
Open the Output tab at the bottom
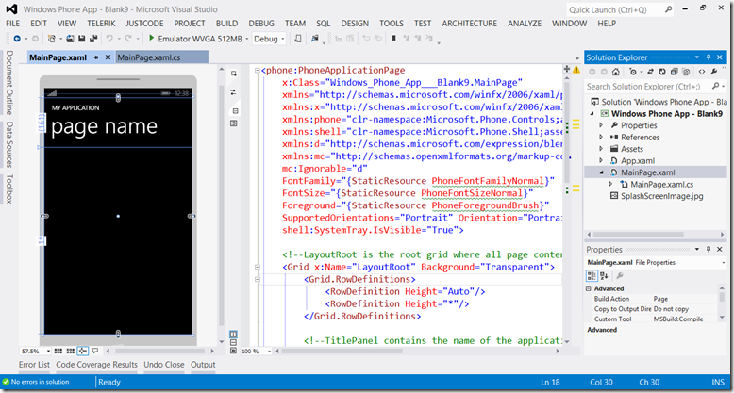click(x=203, y=365)
